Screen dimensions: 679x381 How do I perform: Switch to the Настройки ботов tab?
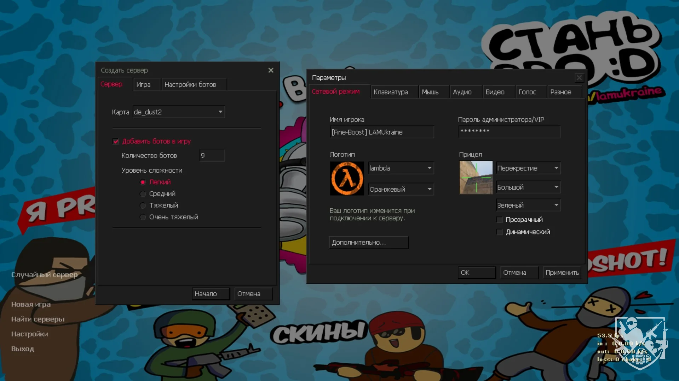(190, 85)
